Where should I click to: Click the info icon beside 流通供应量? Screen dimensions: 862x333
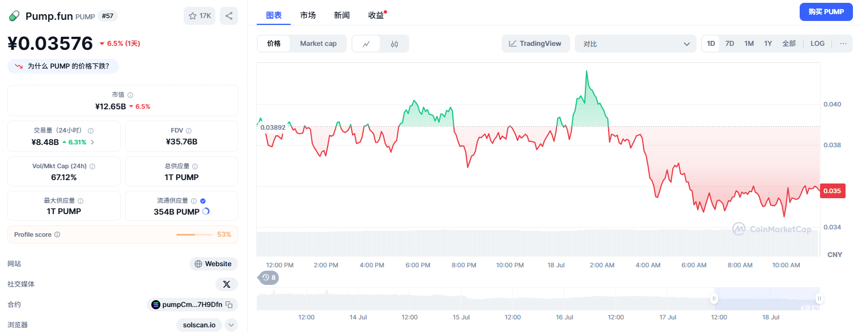(x=194, y=201)
